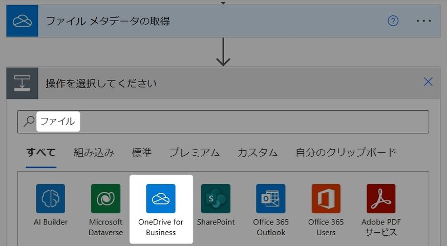The image size is (447, 246).
Task: Select the AI Builder connector icon
Action: click(51, 198)
